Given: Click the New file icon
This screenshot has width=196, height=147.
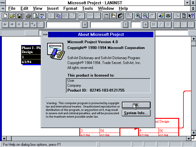Looking at the screenshot, I should [5, 16].
